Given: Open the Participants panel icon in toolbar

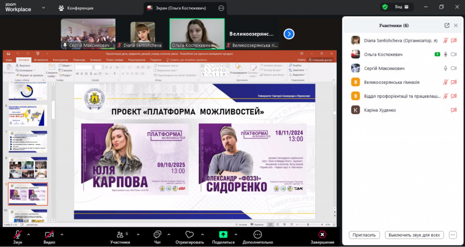Looking at the screenshot, I should point(119,234).
